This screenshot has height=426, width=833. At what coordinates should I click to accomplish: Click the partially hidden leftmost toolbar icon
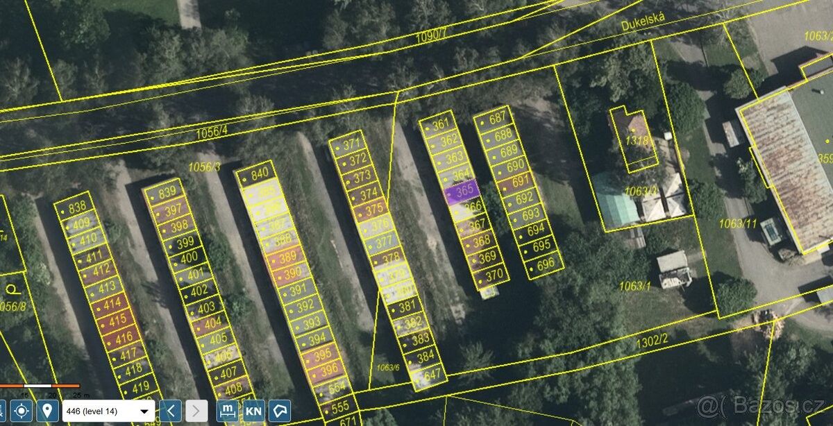pos(2,411)
